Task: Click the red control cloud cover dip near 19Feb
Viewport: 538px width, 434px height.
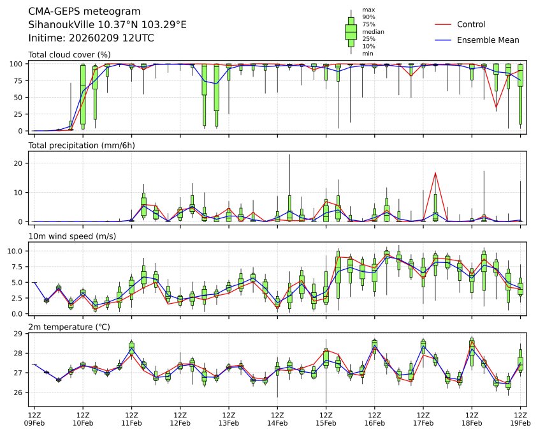Action: pos(496,108)
